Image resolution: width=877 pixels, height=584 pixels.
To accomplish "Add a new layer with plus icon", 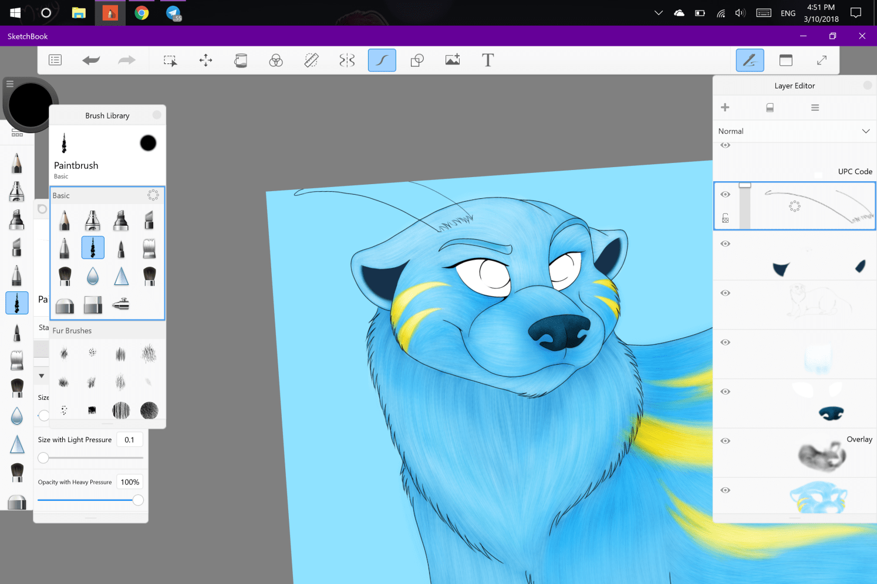I will tap(725, 107).
